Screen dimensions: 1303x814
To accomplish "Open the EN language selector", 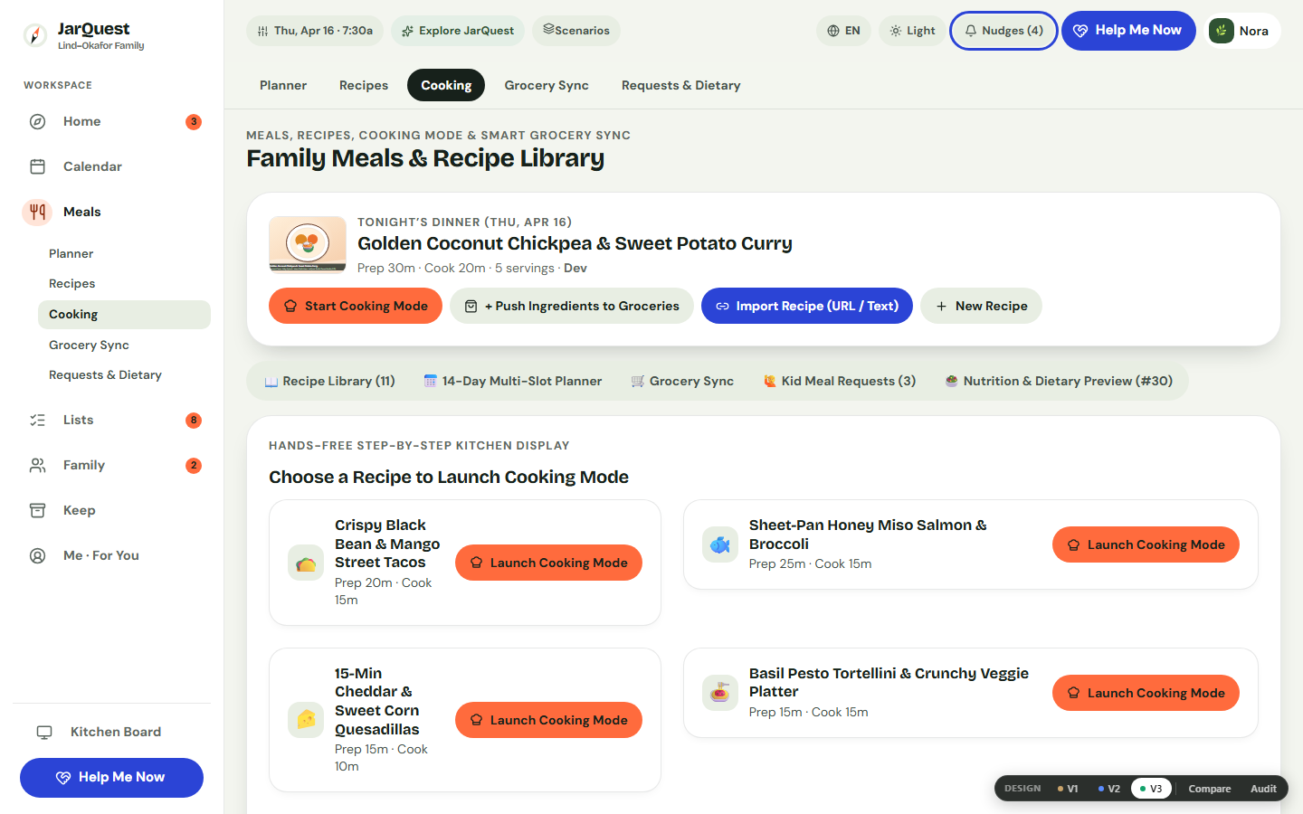I will pos(843,31).
